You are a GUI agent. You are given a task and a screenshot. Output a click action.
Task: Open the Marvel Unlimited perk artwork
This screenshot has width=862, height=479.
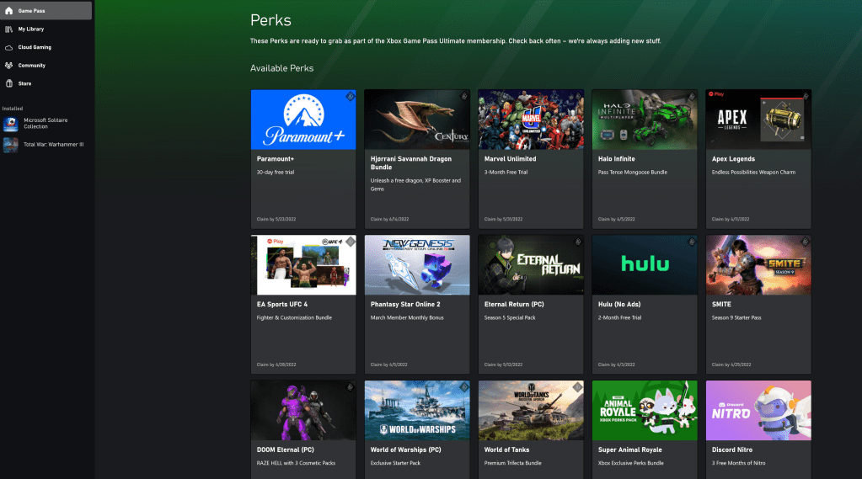point(531,120)
